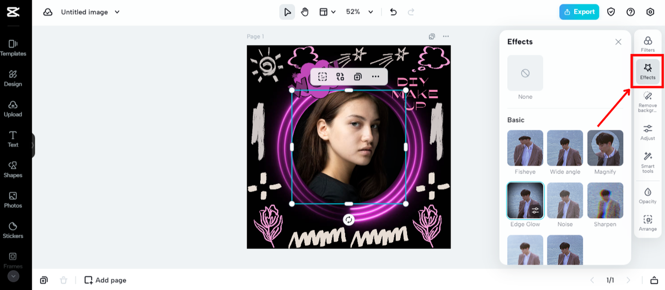Open Page 1 more options menu

pyautogui.click(x=446, y=37)
